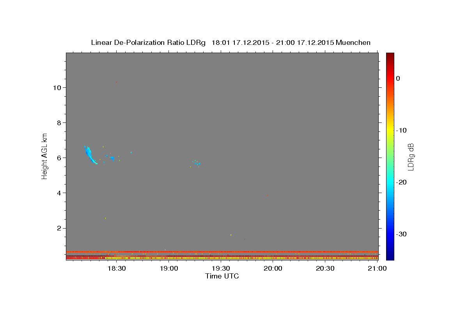The image size is (468, 312).
Task: Click the 'Muenchen' location text in title
Action: pyautogui.click(x=353, y=43)
